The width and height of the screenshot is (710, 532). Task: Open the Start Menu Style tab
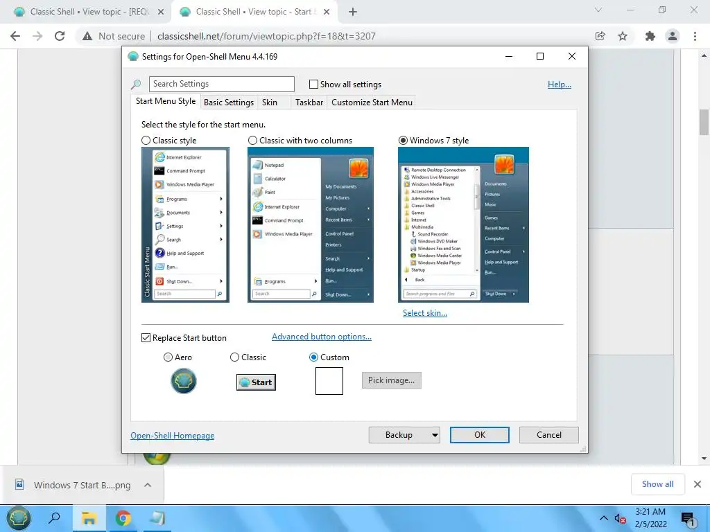pyautogui.click(x=165, y=101)
